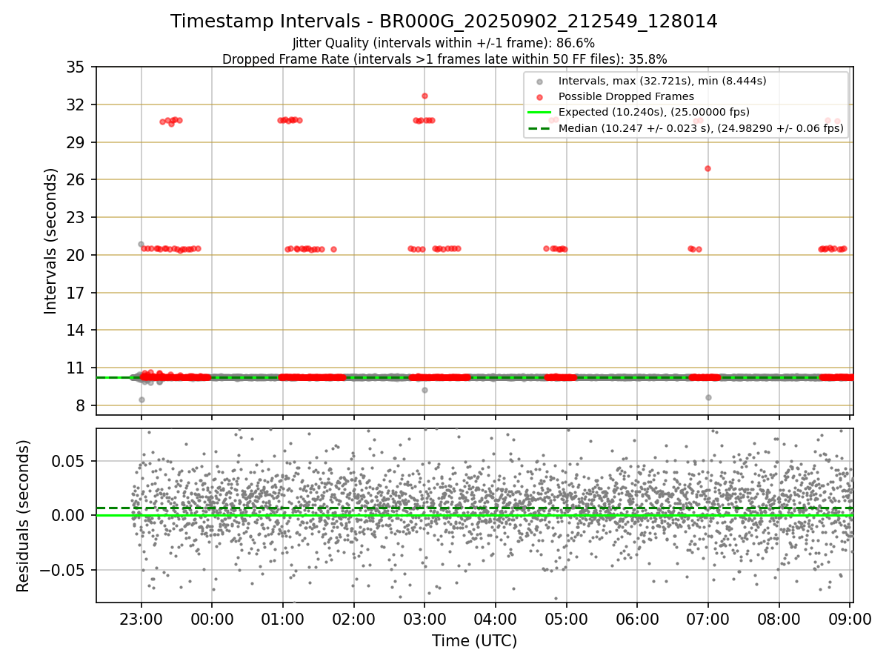Click the lone red point at 20.5s near 01:45
The image size is (889, 667).
tap(333, 249)
